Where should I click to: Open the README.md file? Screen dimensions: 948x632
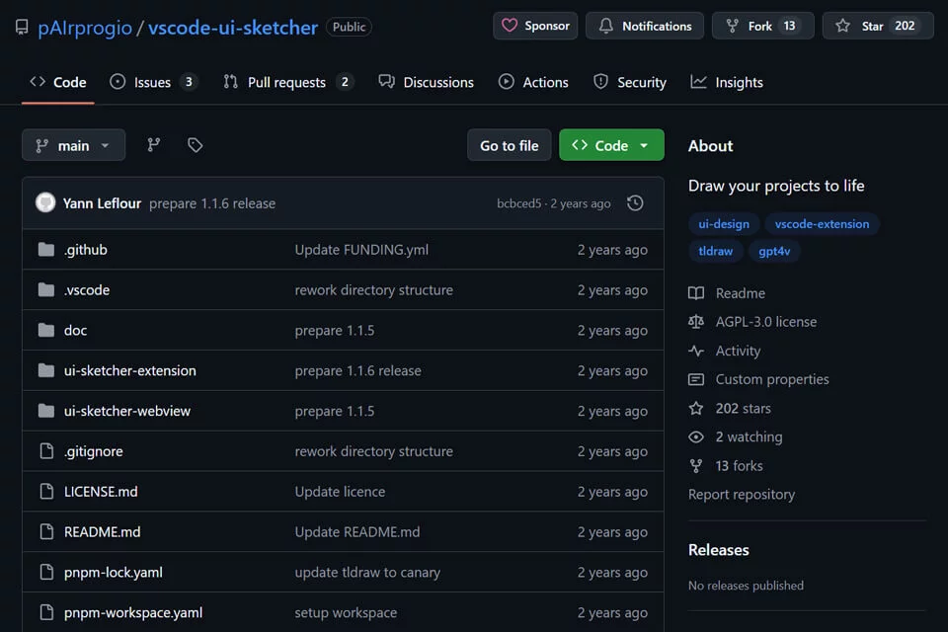coord(102,531)
